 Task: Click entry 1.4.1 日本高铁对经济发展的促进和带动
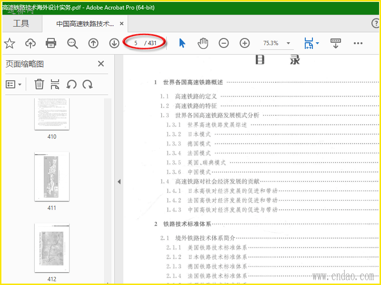coord(222,191)
